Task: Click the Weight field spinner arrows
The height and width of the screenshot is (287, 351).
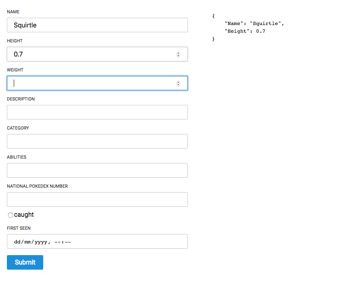Action: click(178, 84)
